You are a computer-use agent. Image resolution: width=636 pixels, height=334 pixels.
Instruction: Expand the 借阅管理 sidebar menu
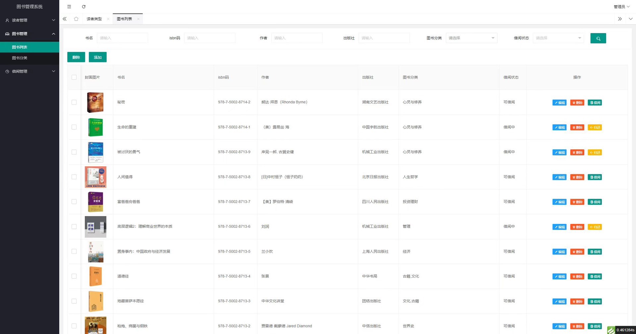[29, 71]
